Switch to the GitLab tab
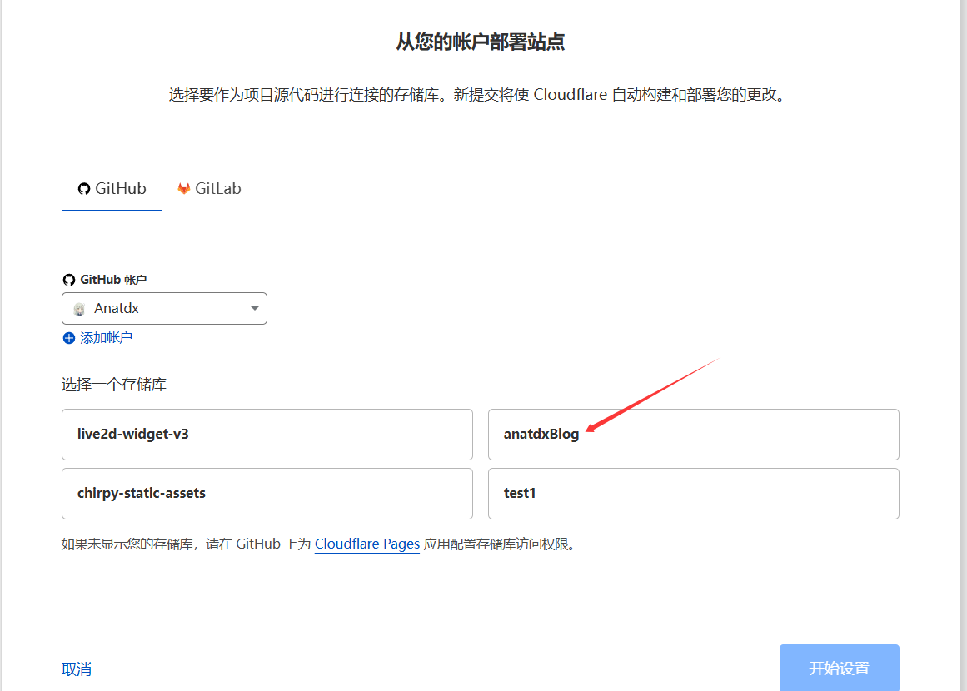Image resolution: width=967 pixels, height=691 pixels. tap(209, 189)
